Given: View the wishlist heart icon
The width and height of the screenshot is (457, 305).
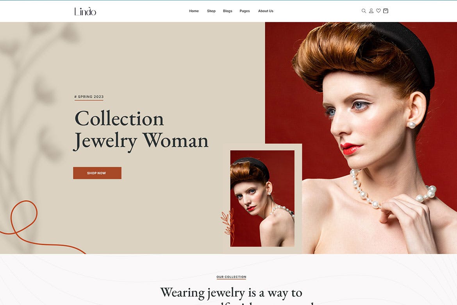Looking at the screenshot, I should pos(378,11).
